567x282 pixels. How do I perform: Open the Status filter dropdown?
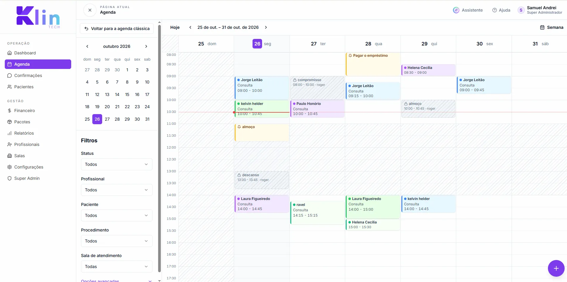pyautogui.click(x=117, y=164)
